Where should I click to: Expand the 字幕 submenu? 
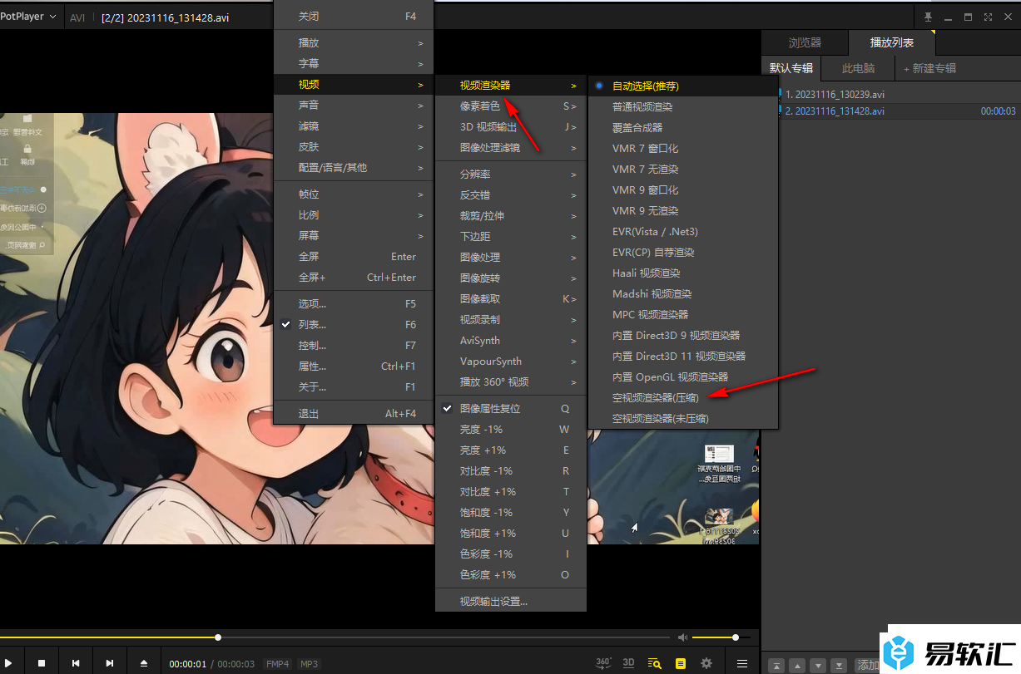click(354, 63)
